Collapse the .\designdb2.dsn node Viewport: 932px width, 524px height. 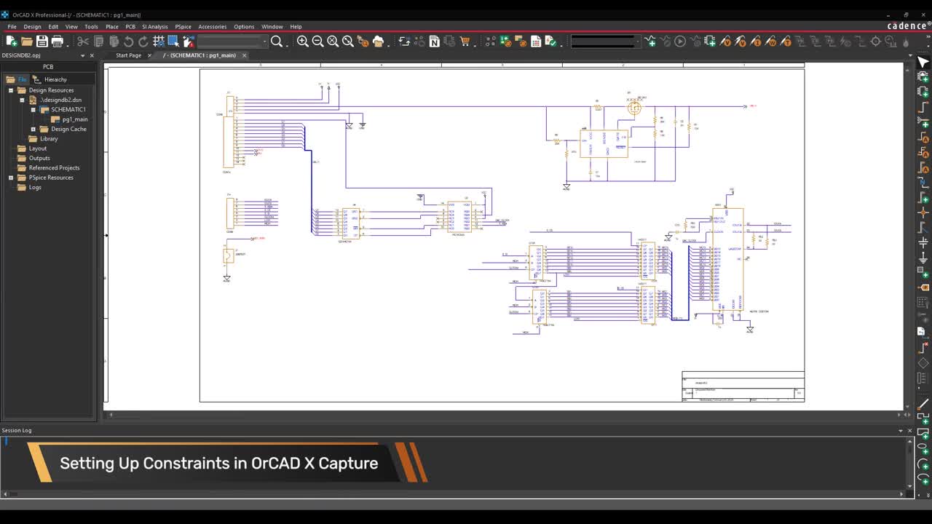(22, 100)
